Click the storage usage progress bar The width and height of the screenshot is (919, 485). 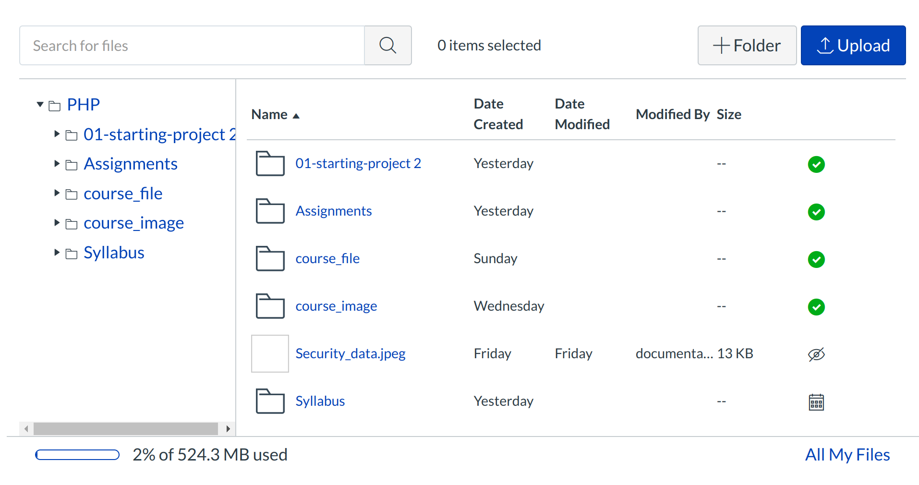coord(77,455)
